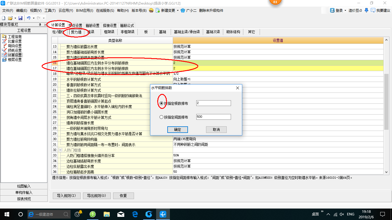Image resolution: width=392 pixels, height=220 pixels.
Task: Click the Undo arrow icon
Action: click(28, 18)
